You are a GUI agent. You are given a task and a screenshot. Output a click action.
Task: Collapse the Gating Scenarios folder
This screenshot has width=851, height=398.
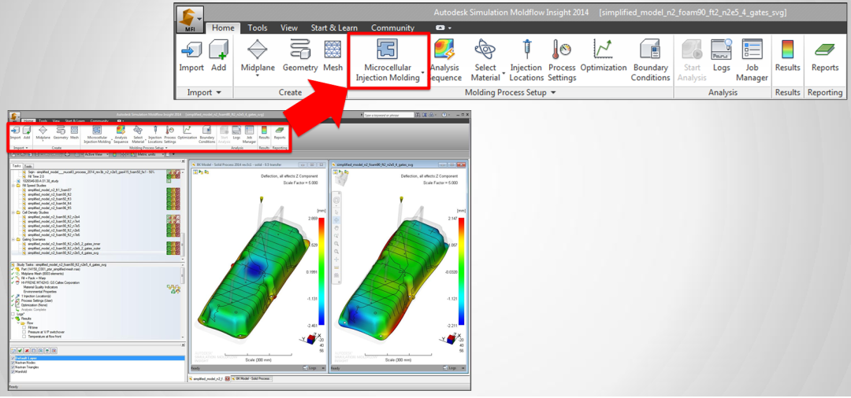(x=13, y=239)
